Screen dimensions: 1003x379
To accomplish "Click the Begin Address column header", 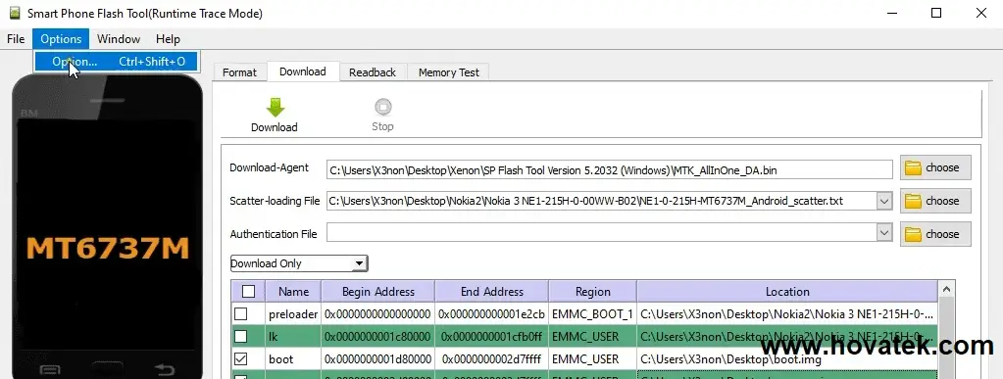I will click(378, 292).
